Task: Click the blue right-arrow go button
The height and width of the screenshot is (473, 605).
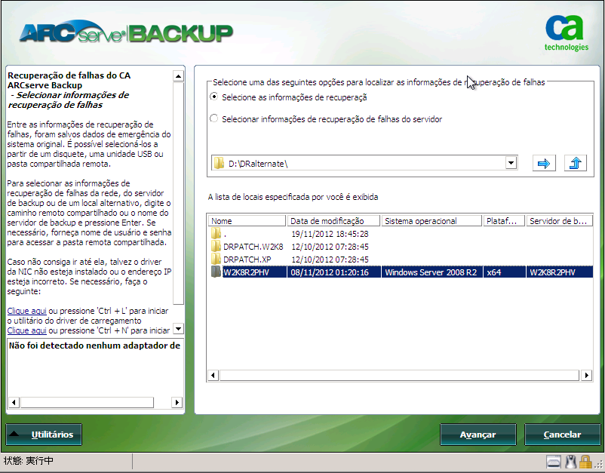Action: point(544,164)
